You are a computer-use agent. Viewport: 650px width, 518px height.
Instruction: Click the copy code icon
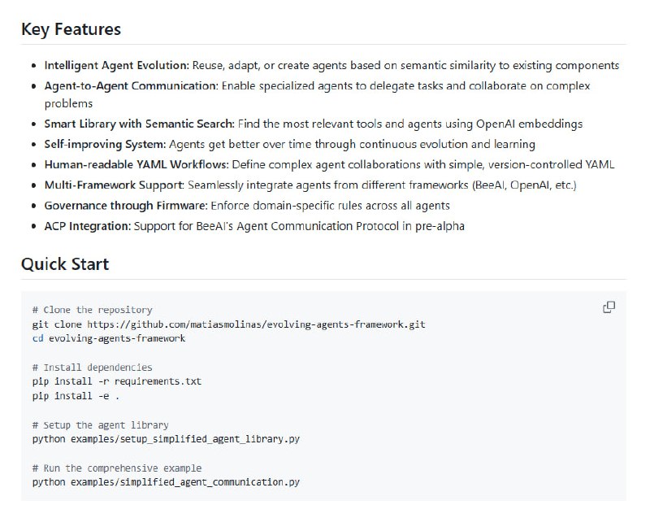click(x=609, y=307)
